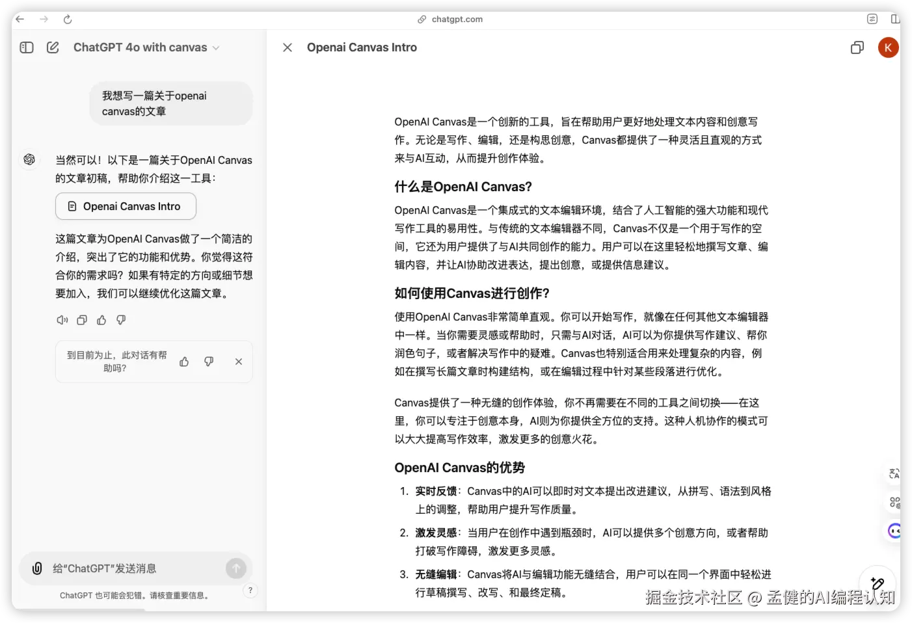Rate conversation unhelpful with thumbs down
The image size is (912, 623).
click(x=209, y=362)
